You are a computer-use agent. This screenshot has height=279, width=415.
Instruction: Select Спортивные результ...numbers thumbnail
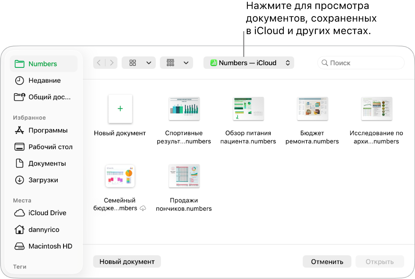tap(184, 108)
